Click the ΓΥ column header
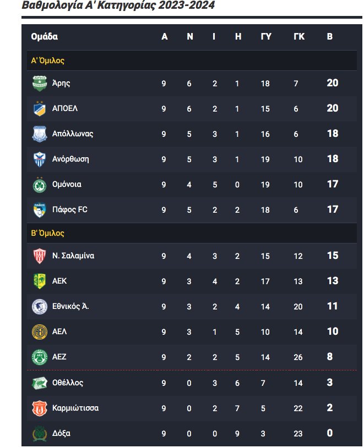 266,37
